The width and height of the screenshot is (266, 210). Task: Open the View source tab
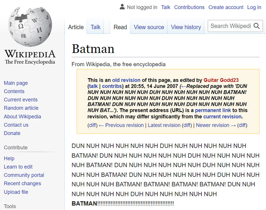[149, 27]
